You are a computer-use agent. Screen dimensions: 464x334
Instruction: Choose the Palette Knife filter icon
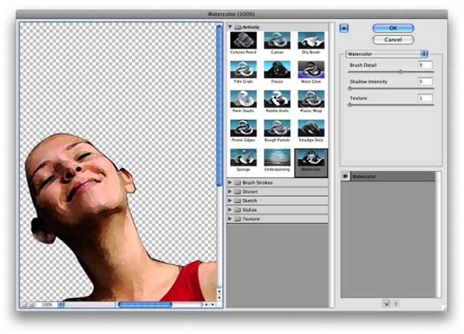[x=277, y=99]
